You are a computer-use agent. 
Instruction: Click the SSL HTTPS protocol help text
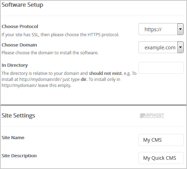click(60, 35)
